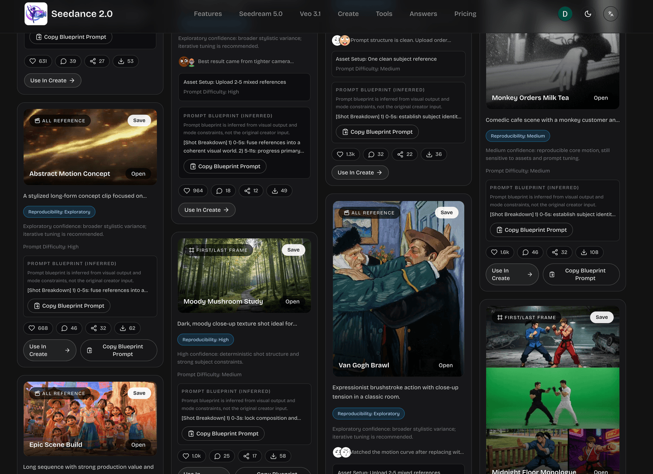Open the Abstract Motion Concept card
653x474 pixels.
click(x=138, y=174)
